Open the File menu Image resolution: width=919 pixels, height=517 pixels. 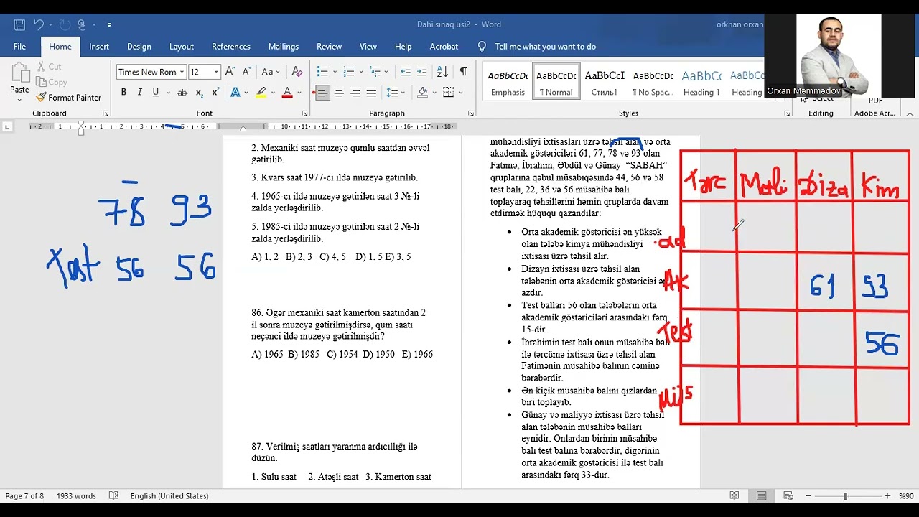(x=19, y=46)
